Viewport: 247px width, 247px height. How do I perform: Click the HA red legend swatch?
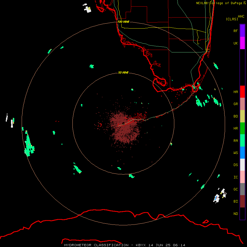(x=242, y=92)
